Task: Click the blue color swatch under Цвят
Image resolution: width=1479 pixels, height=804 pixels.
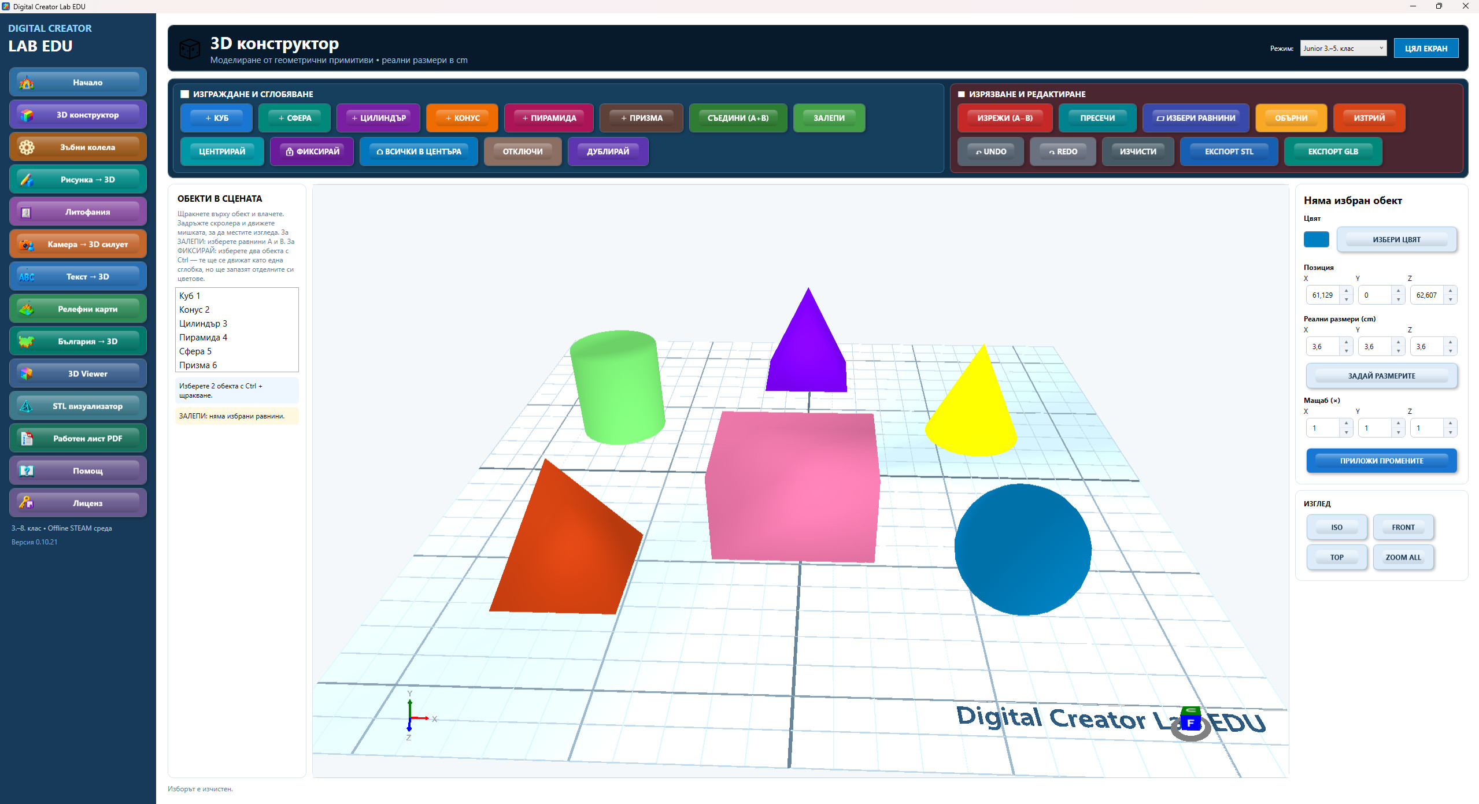Action: coord(1316,239)
